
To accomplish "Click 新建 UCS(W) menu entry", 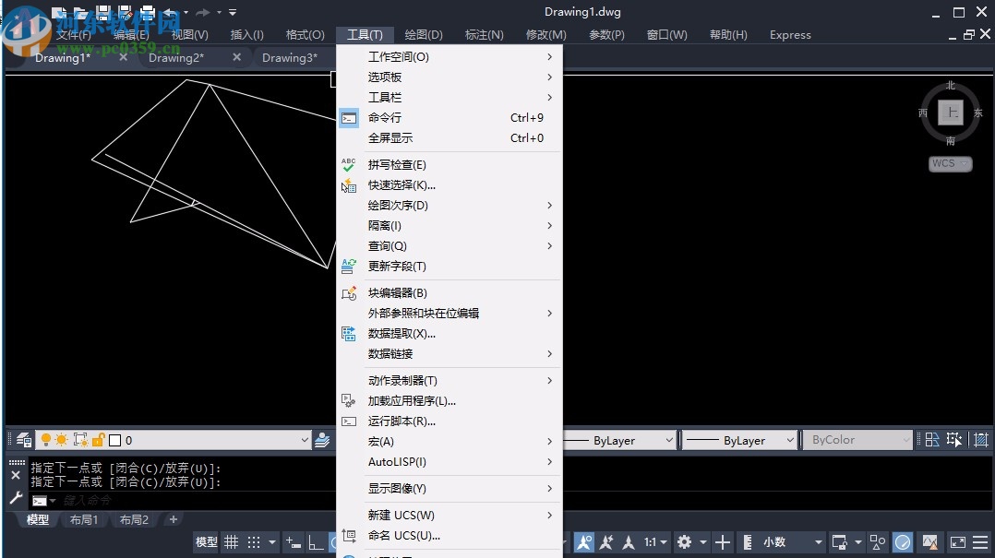I will 399,515.
